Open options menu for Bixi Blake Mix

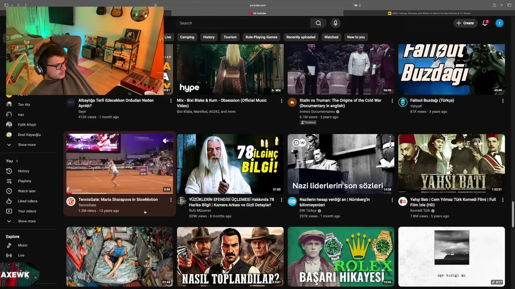click(281, 101)
